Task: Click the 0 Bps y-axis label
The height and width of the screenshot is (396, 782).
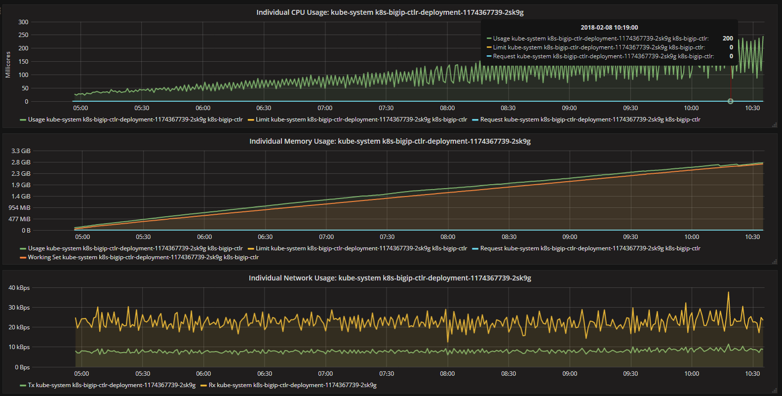Action: 22,367
